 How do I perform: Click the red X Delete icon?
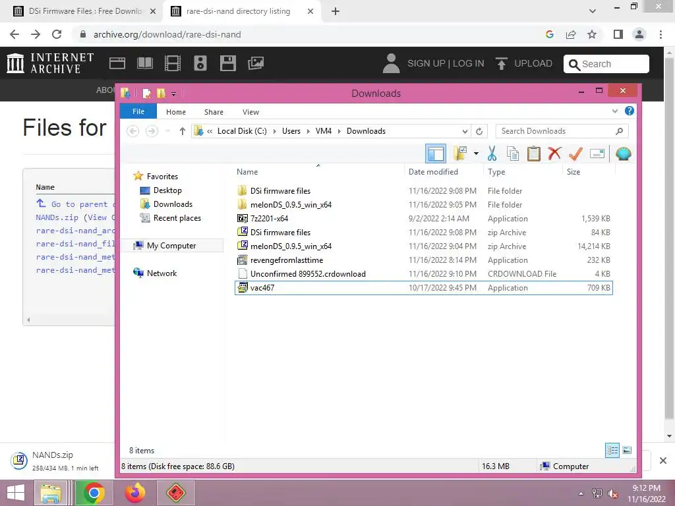click(x=555, y=154)
